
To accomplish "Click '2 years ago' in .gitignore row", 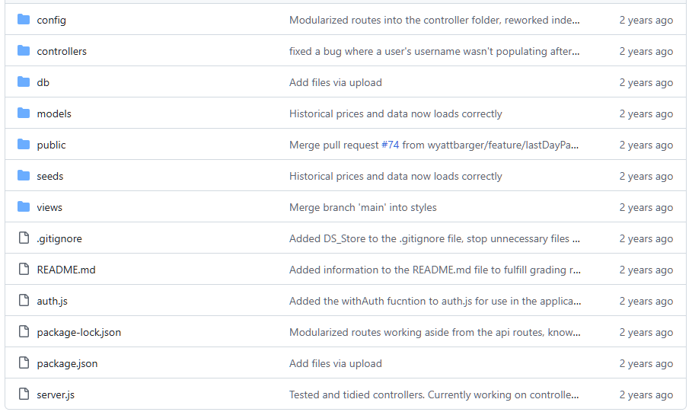I will click(x=646, y=239).
